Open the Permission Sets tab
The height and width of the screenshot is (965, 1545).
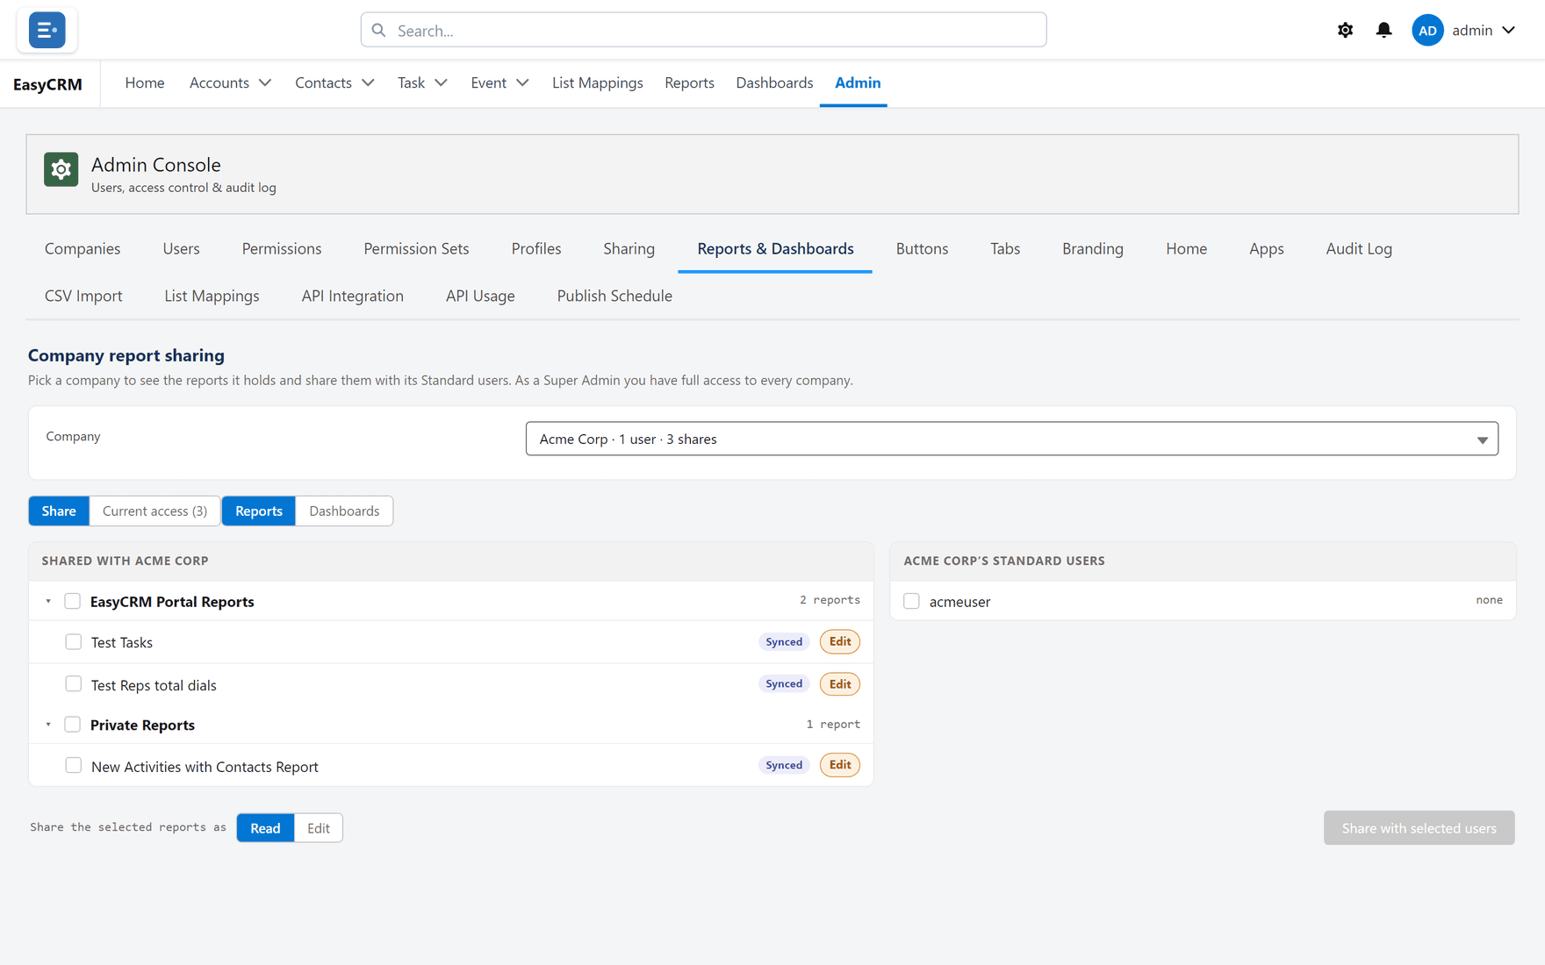point(416,248)
